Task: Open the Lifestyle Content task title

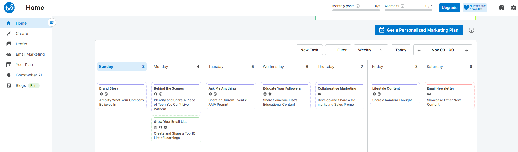Action: 386,88
